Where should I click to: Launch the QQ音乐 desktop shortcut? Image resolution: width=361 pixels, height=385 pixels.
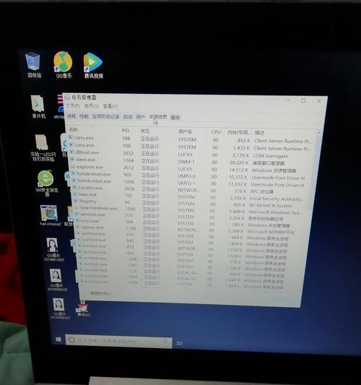point(64,65)
